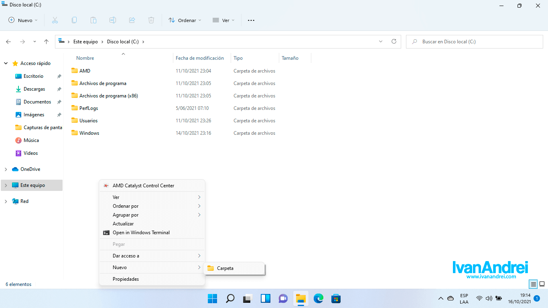Refresh the address bar location
Screen dimensions: 548x308
394,41
